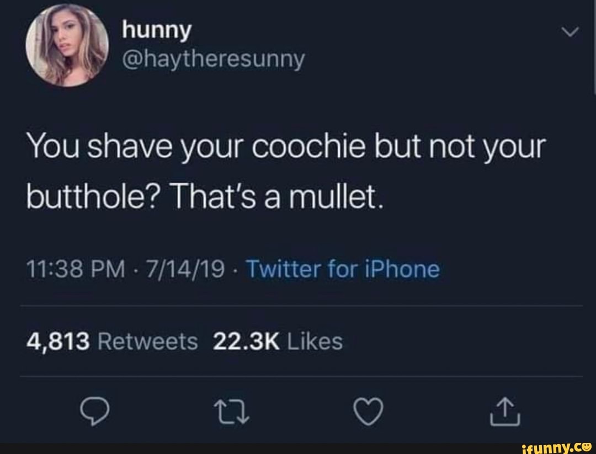
Task: Open the @haytheresunny handle
Action: click(213, 59)
